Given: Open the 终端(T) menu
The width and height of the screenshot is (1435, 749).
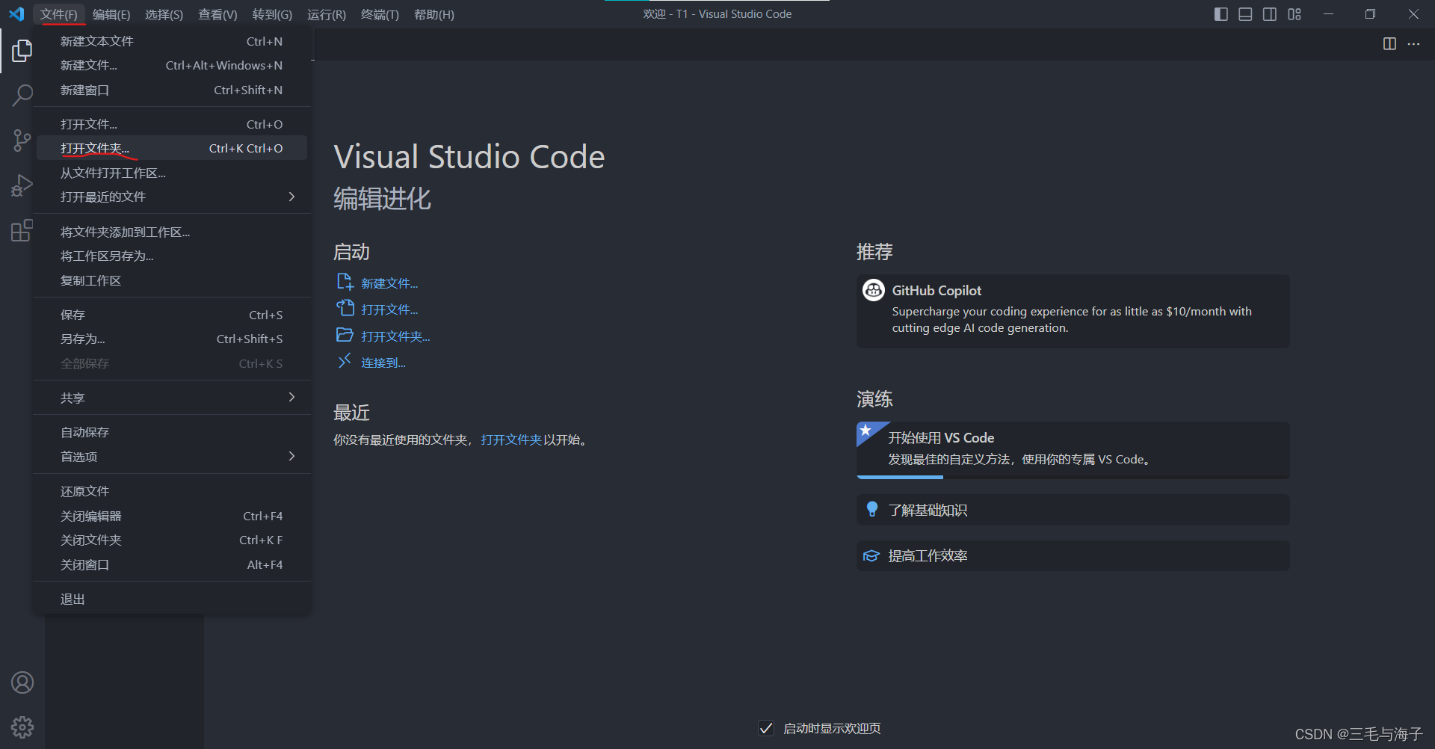Looking at the screenshot, I should pos(380,14).
